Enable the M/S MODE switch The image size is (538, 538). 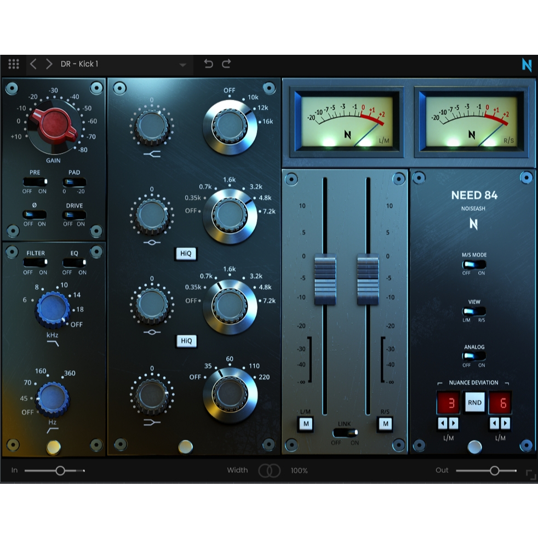pos(474,265)
